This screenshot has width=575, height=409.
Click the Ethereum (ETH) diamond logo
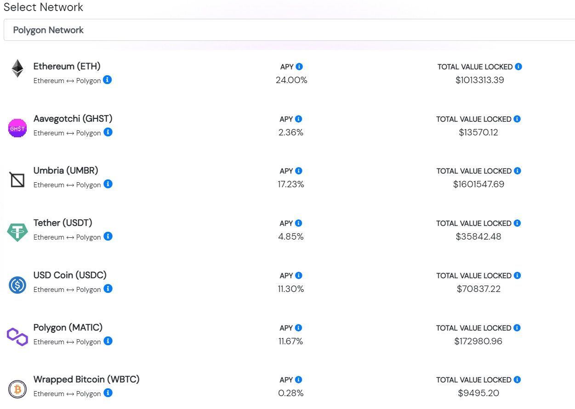coord(17,68)
